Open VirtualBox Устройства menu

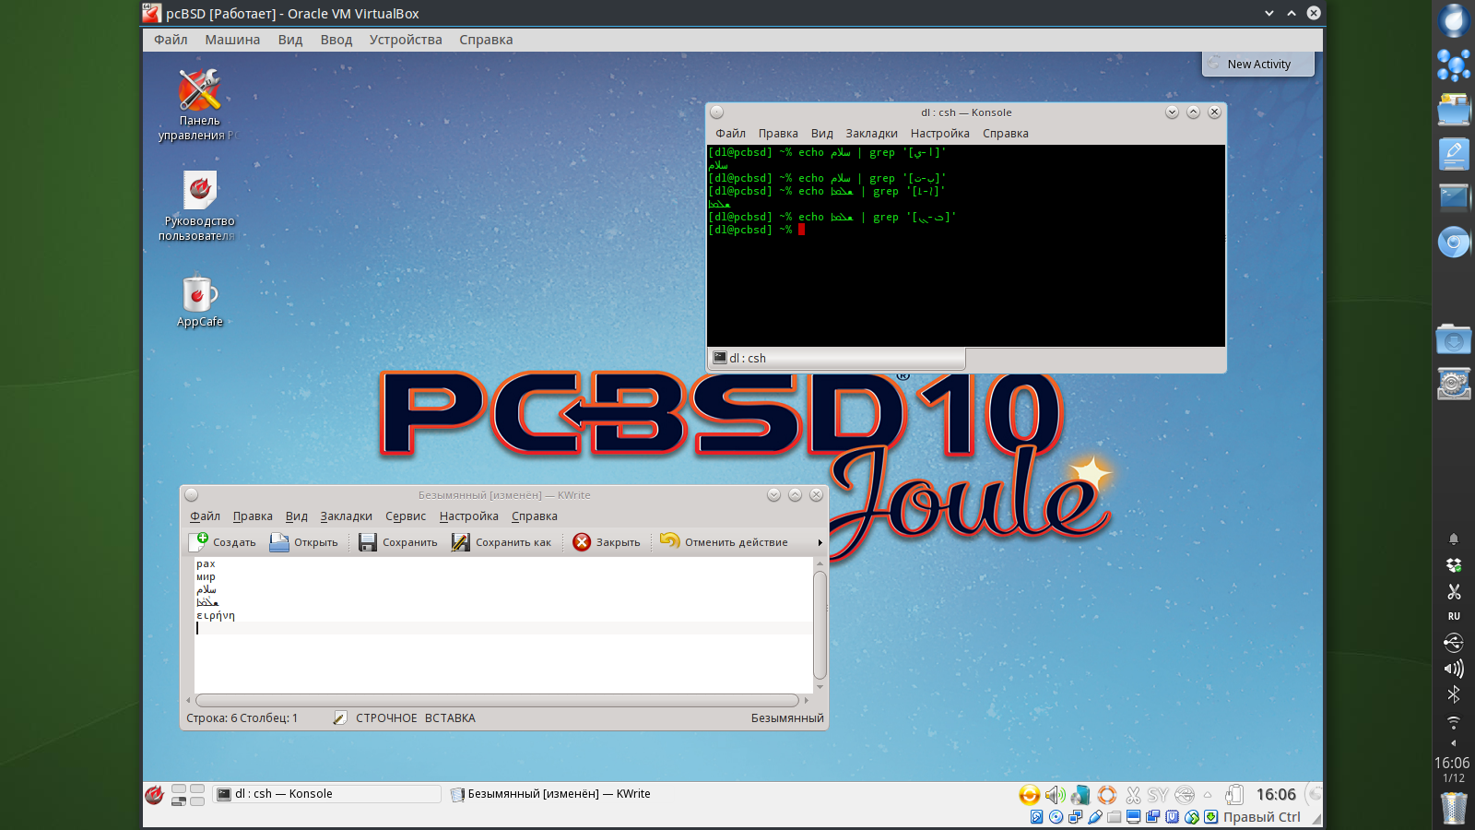[406, 40]
